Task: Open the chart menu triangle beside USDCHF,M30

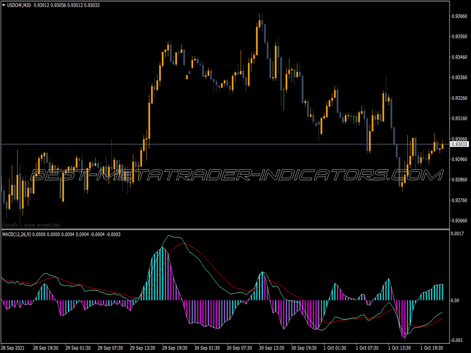Action: [x=4, y=5]
